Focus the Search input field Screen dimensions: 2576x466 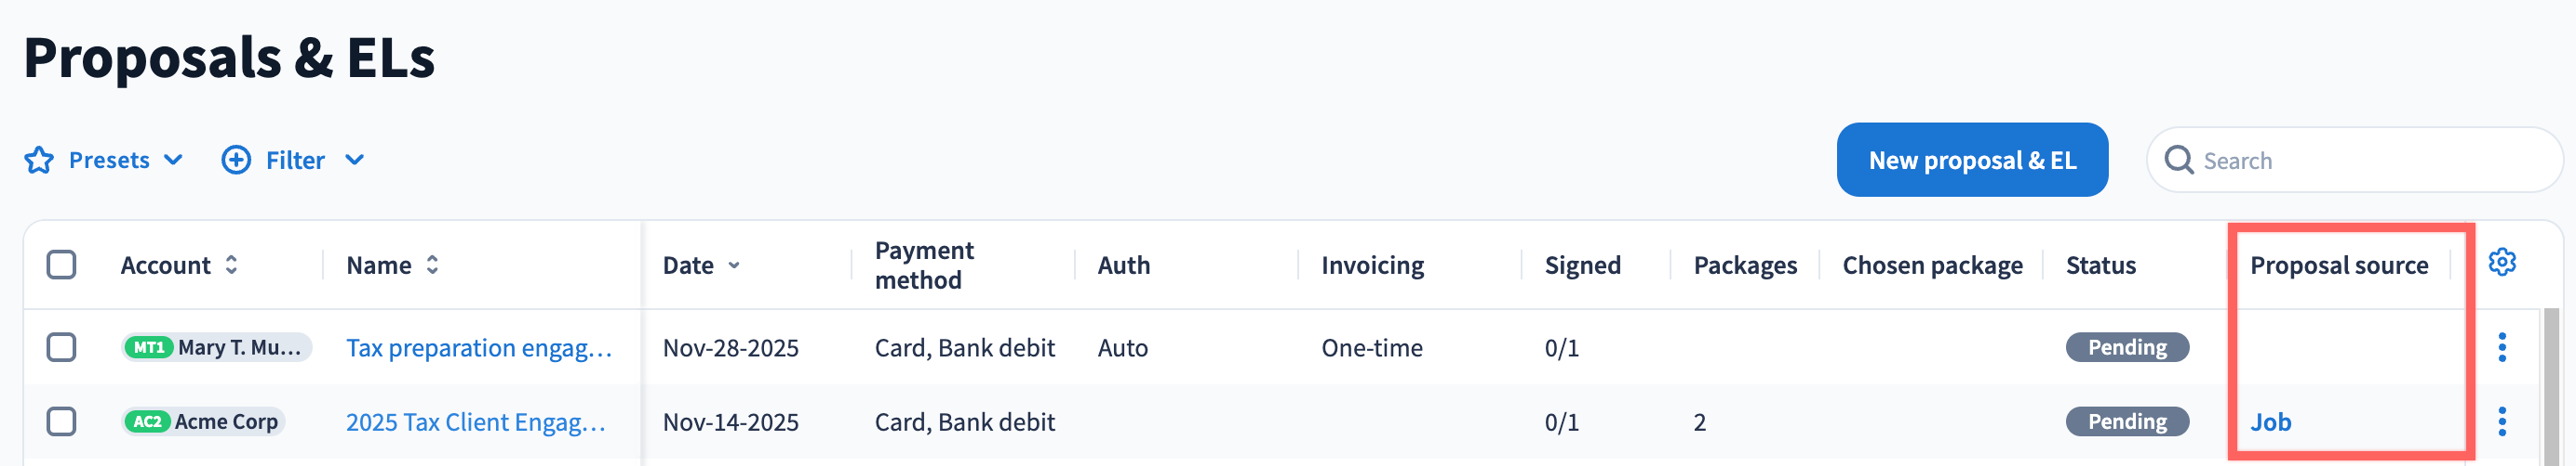click(x=2370, y=161)
